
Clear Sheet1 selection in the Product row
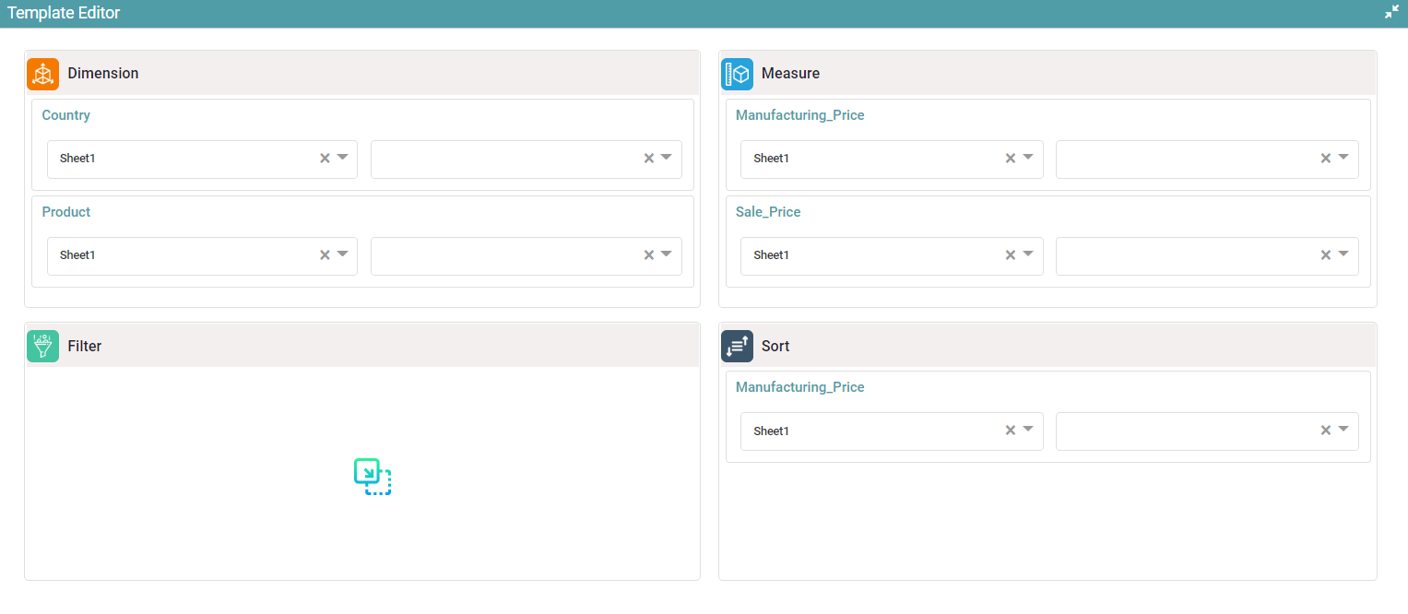pyautogui.click(x=325, y=255)
